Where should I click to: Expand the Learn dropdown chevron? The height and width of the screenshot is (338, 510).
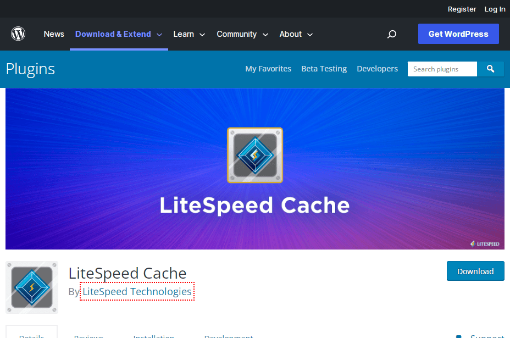(x=202, y=35)
